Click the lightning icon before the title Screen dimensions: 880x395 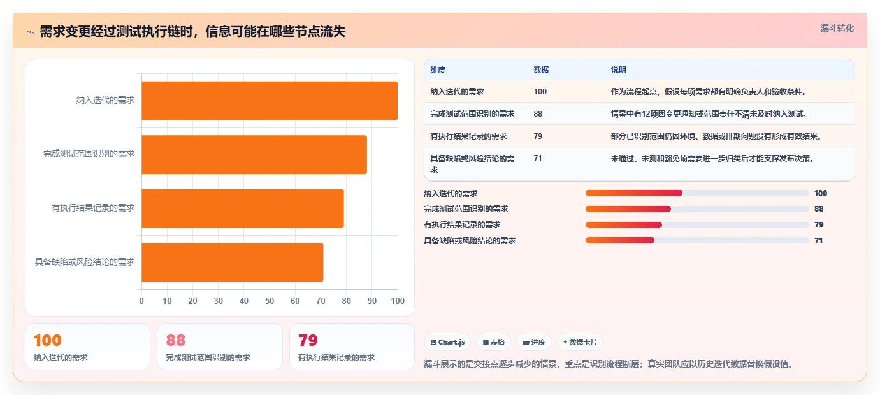coord(31,32)
